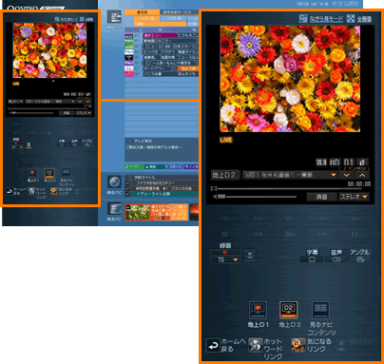Click disc-shaped nav icon beside 予約タイトル list
The height and width of the screenshot is (364, 384).
[x=114, y=182]
